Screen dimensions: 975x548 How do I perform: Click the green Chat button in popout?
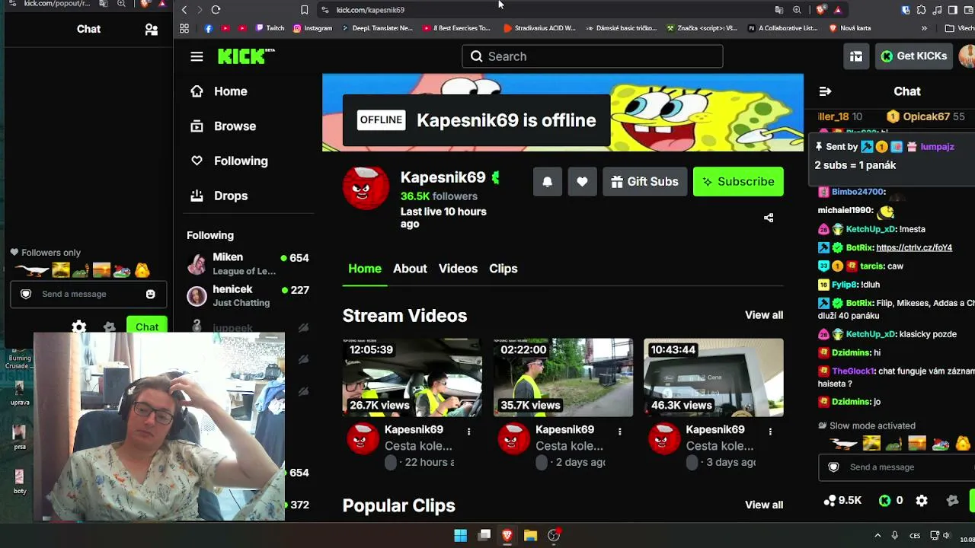pyautogui.click(x=147, y=327)
